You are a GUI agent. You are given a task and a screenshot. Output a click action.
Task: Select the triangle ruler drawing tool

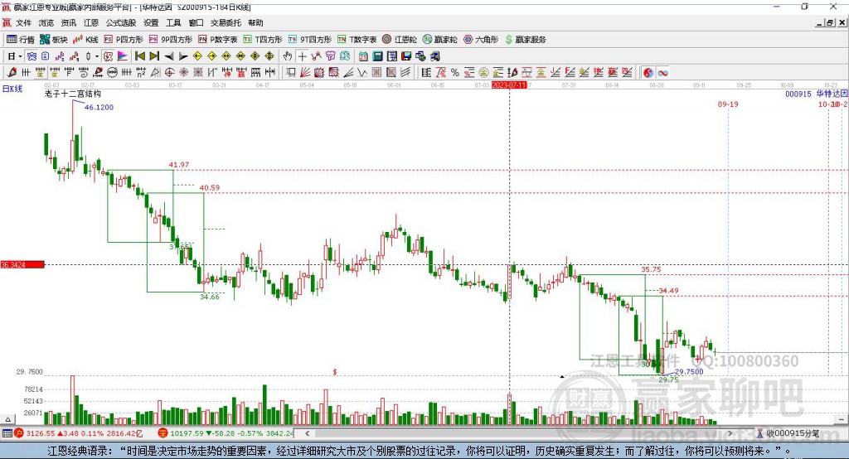156,72
